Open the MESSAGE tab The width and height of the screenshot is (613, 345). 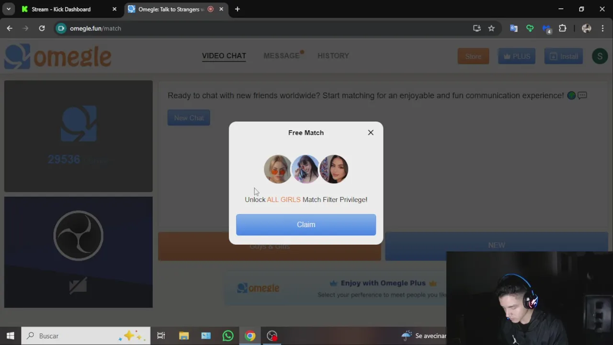coord(282,56)
